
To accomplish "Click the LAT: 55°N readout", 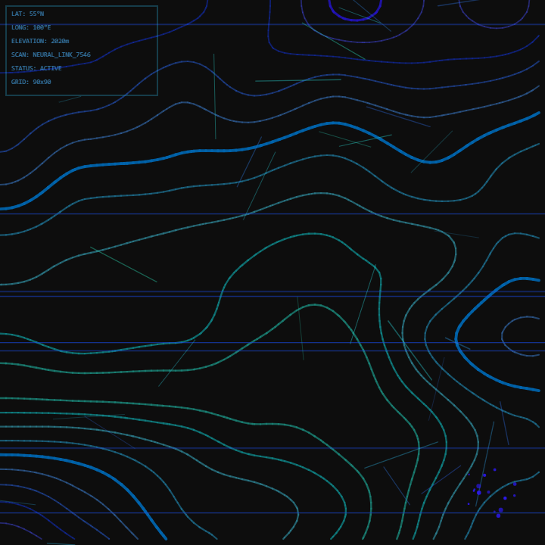I will [27, 14].
